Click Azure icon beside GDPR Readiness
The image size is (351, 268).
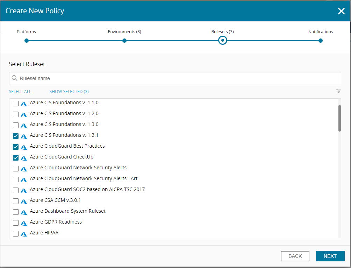pos(24,223)
